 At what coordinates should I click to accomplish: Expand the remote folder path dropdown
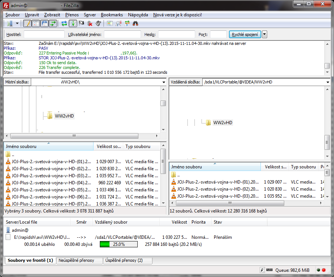click(x=328, y=82)
